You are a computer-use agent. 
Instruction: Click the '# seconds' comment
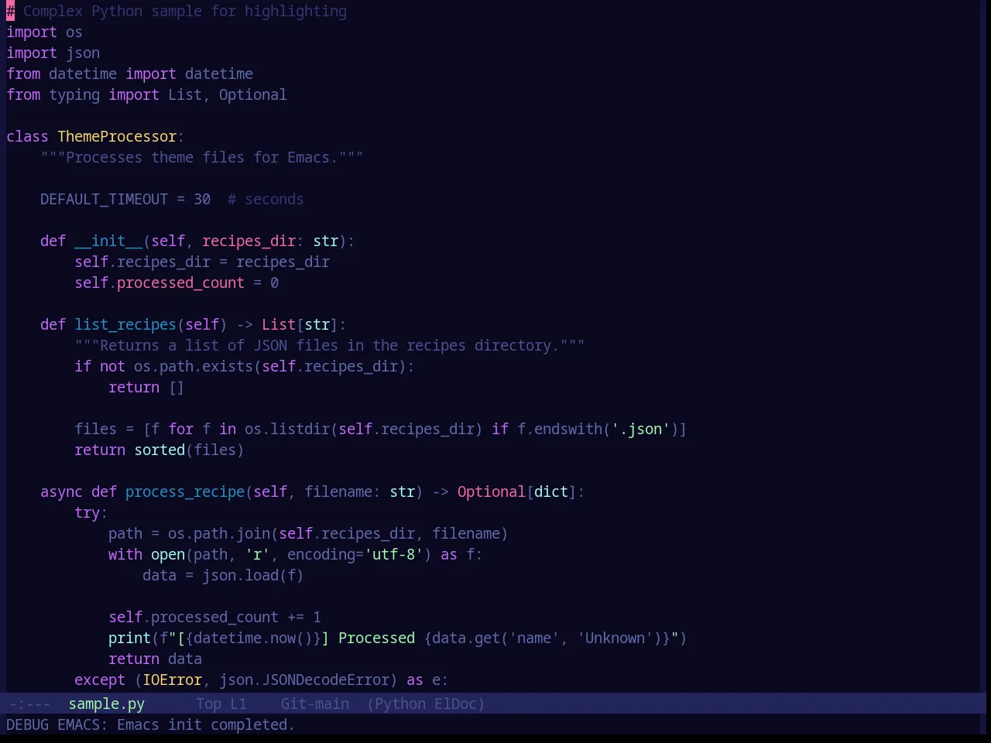(266, 199)
